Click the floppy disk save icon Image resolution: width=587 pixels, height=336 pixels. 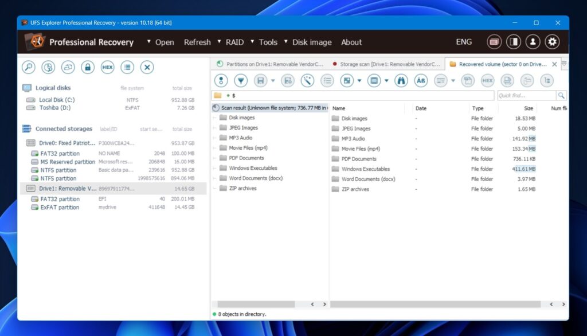click(261, 80)
